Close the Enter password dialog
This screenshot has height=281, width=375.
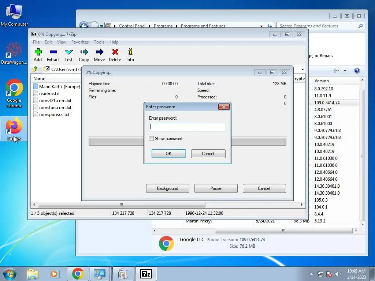[x=224, y=106]
